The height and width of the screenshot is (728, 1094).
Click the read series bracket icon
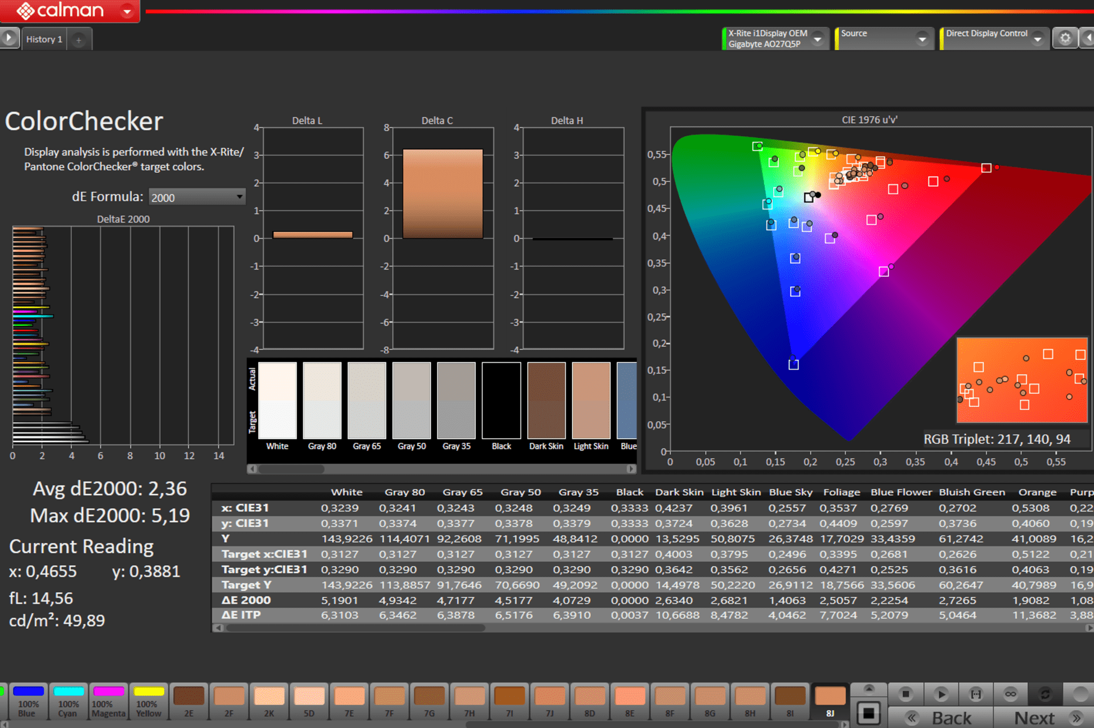tap(976, 694)
